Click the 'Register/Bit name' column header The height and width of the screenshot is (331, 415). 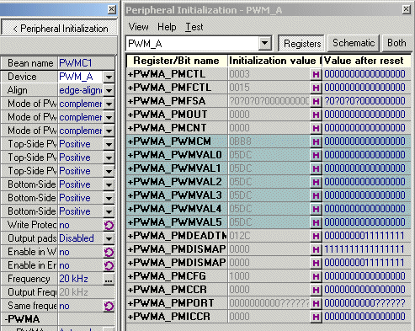177,61
